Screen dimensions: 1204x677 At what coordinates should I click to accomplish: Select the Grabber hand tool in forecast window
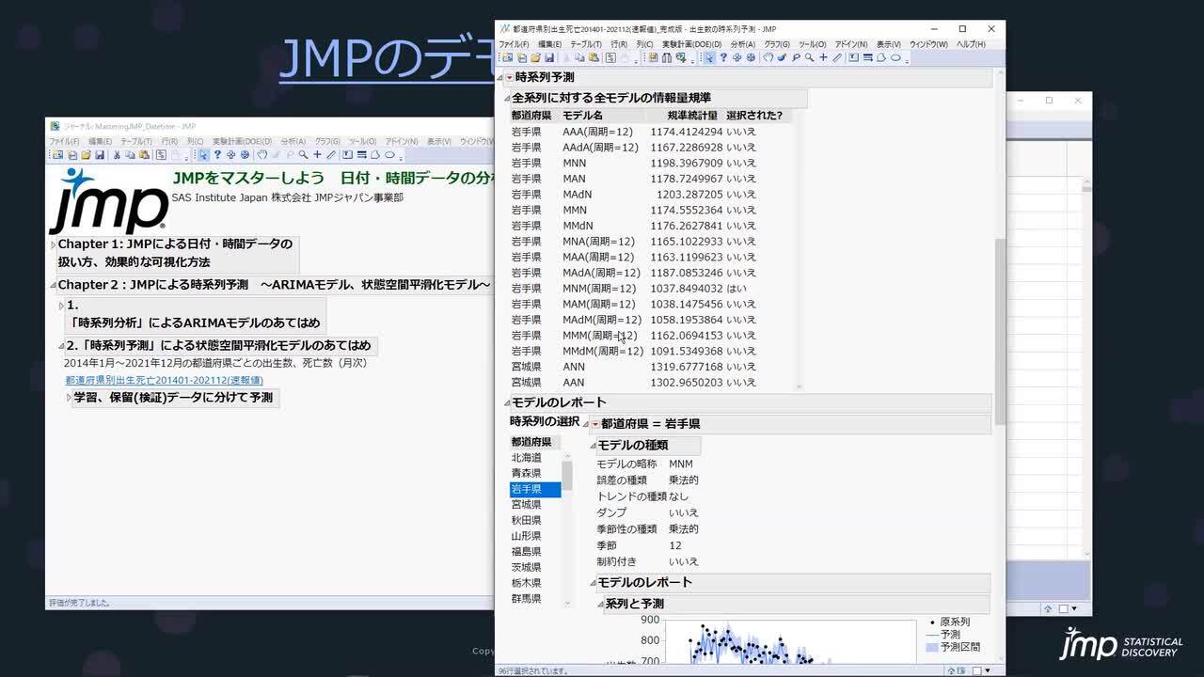[768, 57]
